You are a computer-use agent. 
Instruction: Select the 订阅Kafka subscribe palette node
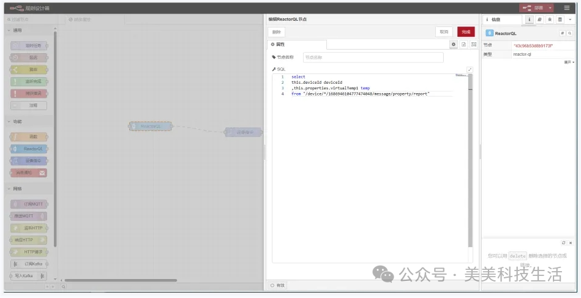coord(29,264)
